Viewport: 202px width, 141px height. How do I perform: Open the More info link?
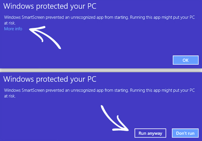click(13, 29)
